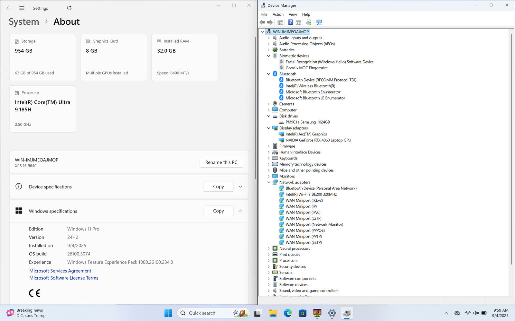The width and height of the screenshot is (515, 321).
Task: Collapse the WIN-IMJMEOAJMOP root node
Action: coord(262,32)
